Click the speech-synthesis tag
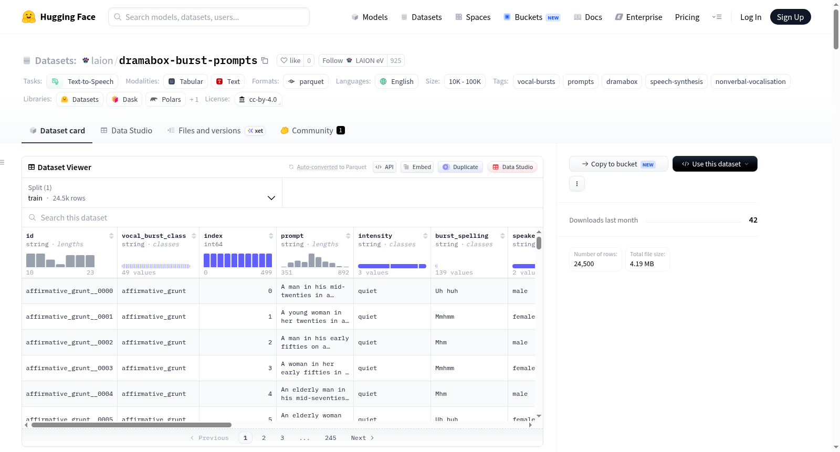The image size is (840, 452). tap(676, 81)
